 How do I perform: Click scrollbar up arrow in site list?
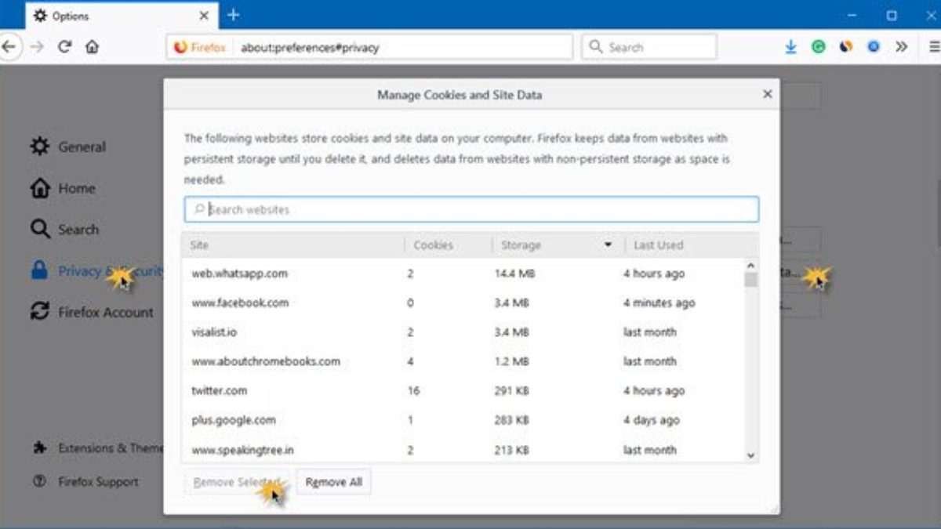coord(750,265)
